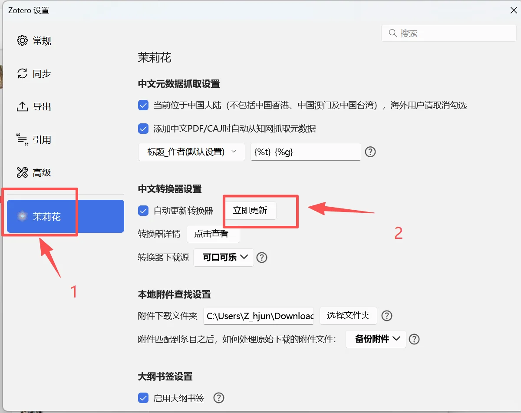521x413 pixels.
Task: Click the help icon next to 启用大纲书签
Action: [218, 398]
